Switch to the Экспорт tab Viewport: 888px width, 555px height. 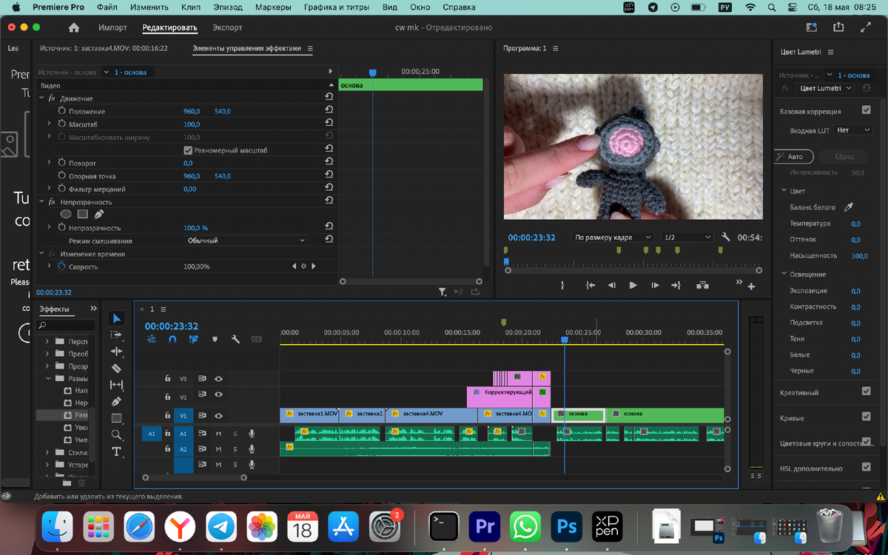[227, 28]
